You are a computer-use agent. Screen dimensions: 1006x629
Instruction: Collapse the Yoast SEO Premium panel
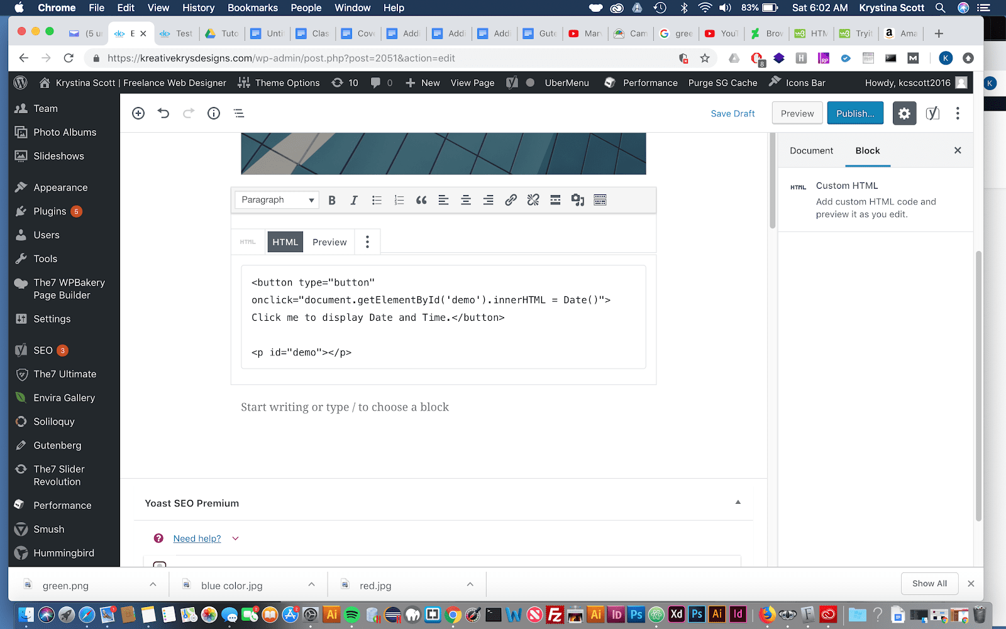coord(738,503)
